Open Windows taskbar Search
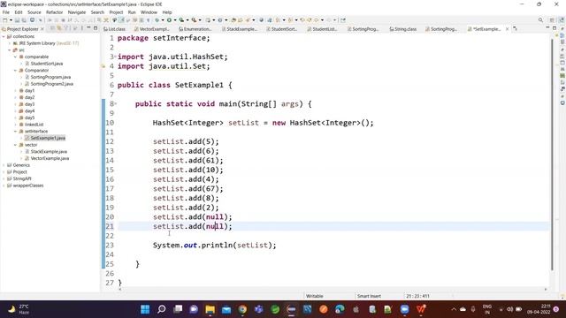 pyautogui.click(x=162, y=309)
